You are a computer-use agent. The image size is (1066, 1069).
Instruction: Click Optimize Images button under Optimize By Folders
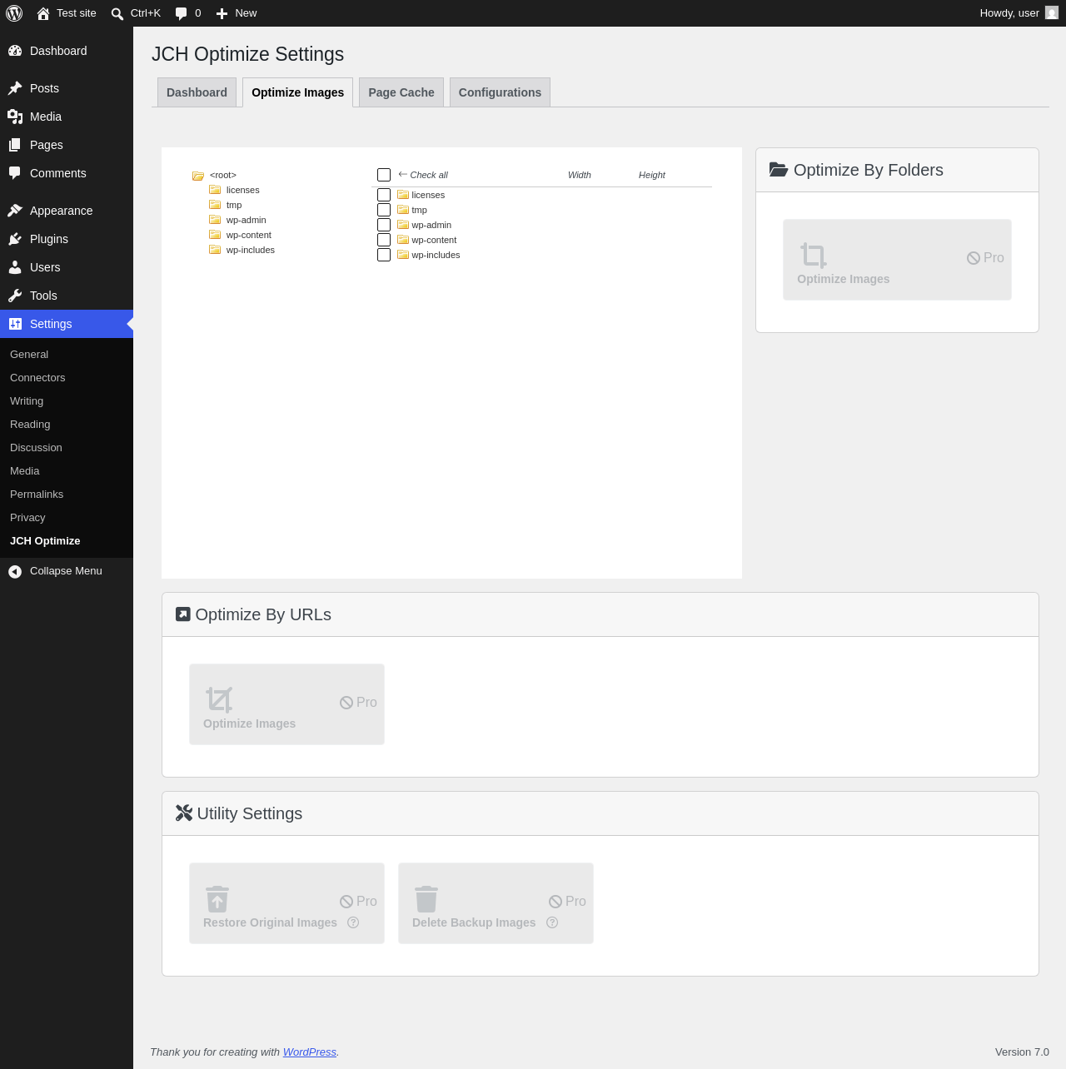pos(897,260)
